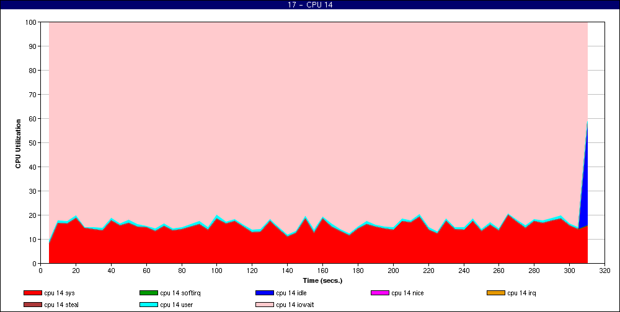
Task: Click the green cpu 14 softirq legend swatch
Action: pyautogui.click(x=149, y=293)
